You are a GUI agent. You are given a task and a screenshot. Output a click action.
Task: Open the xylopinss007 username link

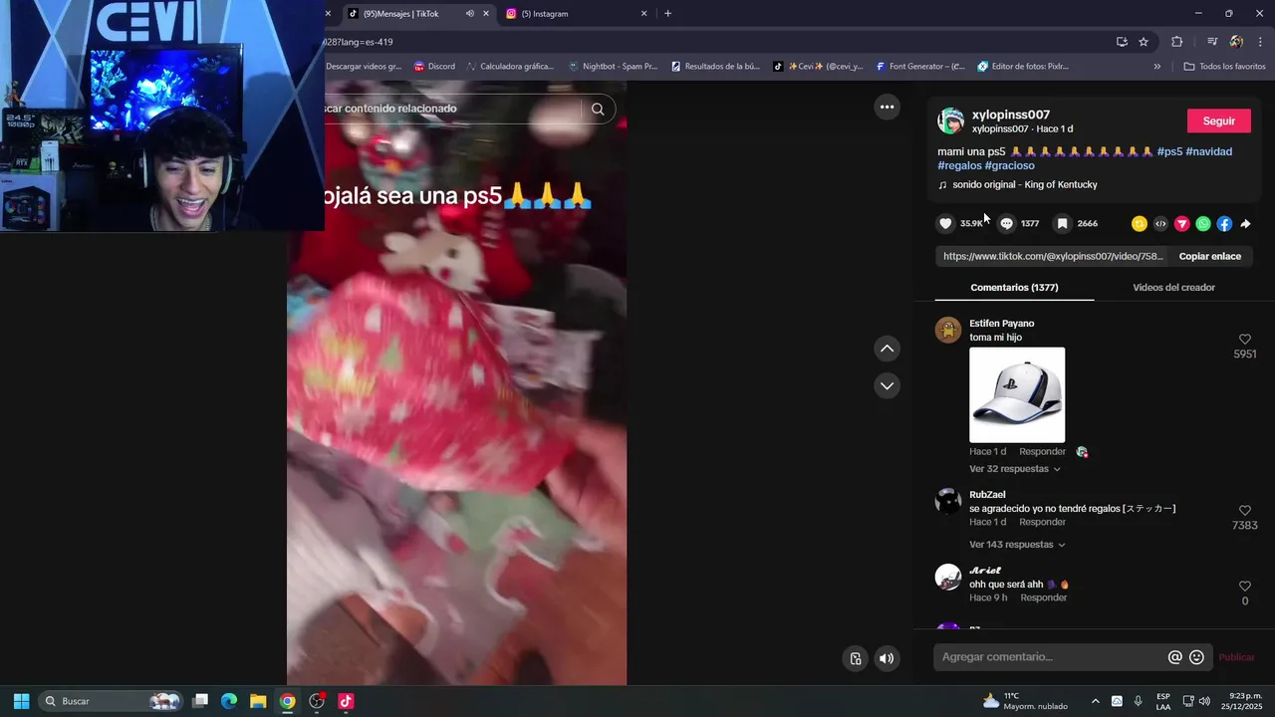click(x=1011, y=115)
